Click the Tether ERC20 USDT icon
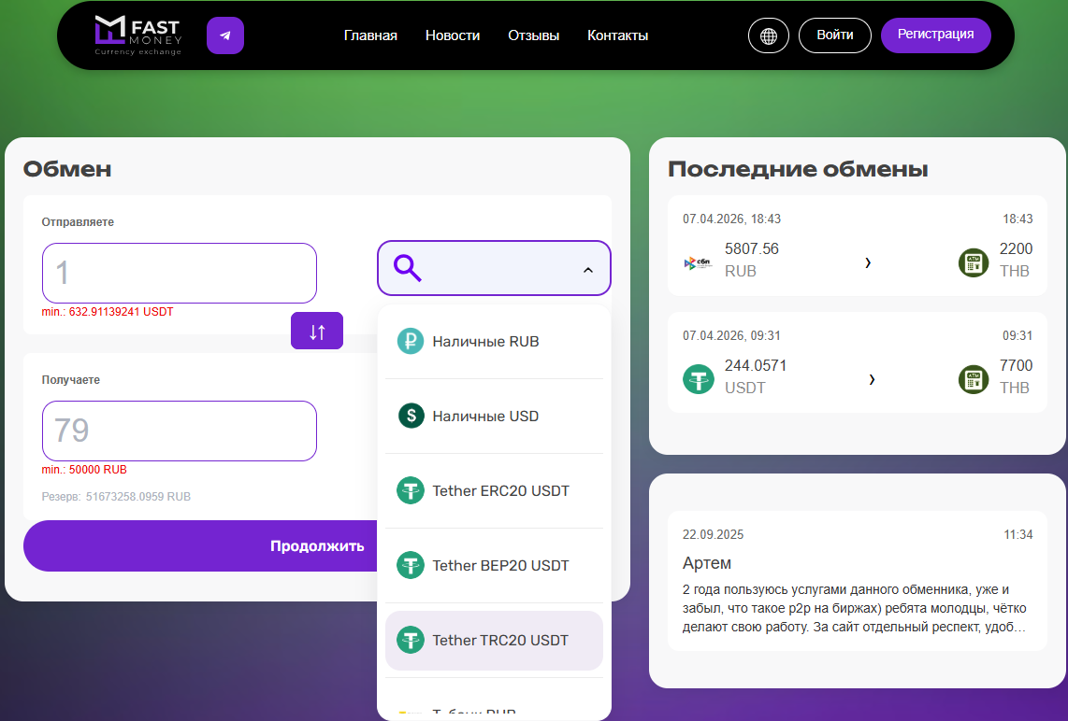Viewport: 1068px width, 721px height. [411, 491]
